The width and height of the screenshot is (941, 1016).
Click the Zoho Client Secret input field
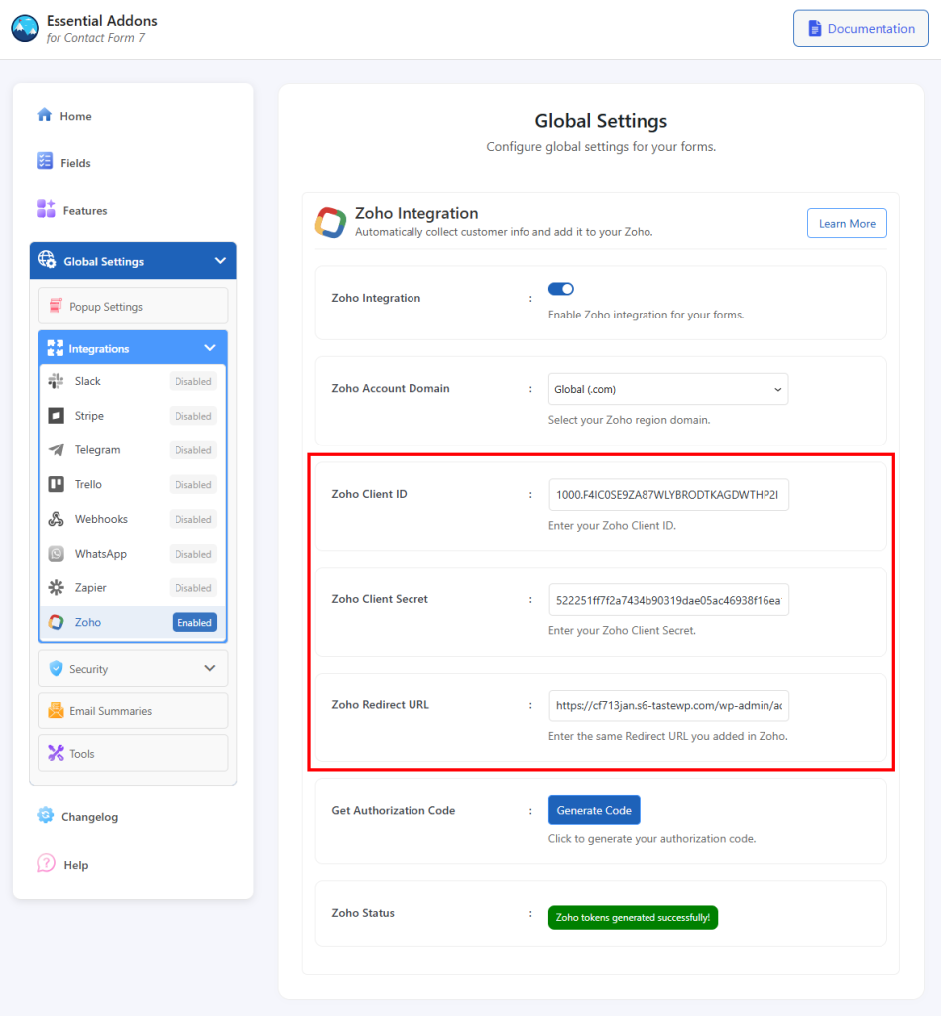[668, 600]
